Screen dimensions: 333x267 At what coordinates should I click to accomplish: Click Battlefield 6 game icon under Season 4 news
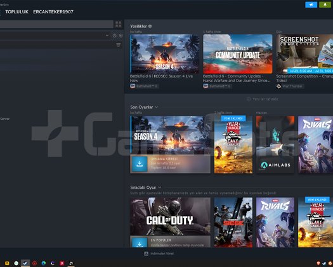point(133,86)
